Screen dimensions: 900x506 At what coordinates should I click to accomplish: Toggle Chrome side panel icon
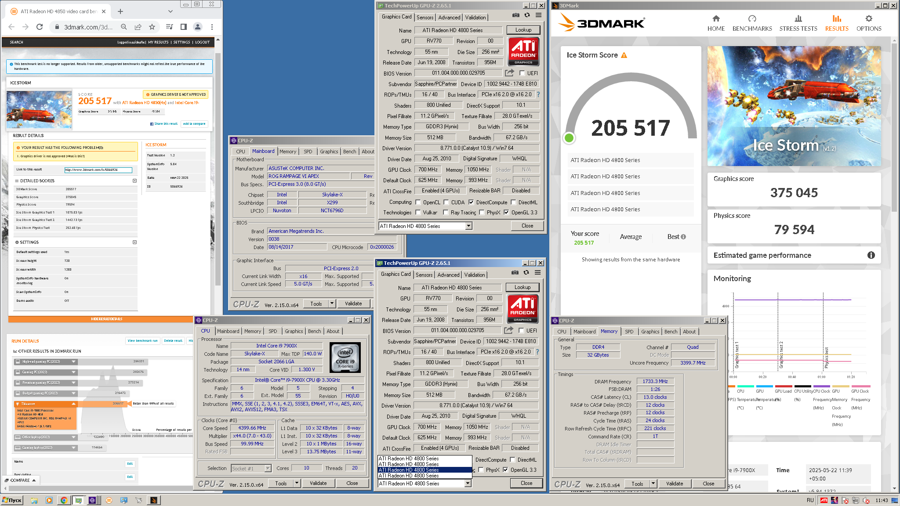(184, 27)
